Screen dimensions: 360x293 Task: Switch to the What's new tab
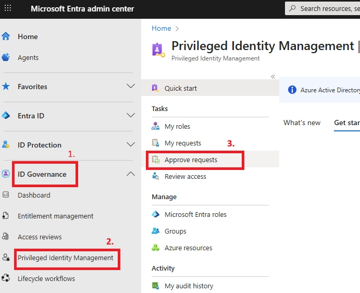pos(302,123)
